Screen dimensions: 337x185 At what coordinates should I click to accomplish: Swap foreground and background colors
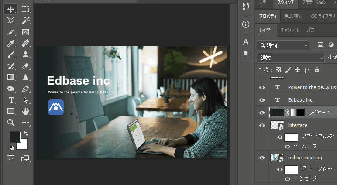[x=26, y=134]
